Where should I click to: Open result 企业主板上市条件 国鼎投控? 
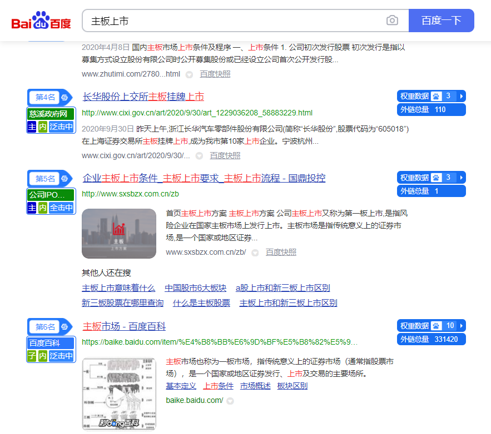coord(204,178)
